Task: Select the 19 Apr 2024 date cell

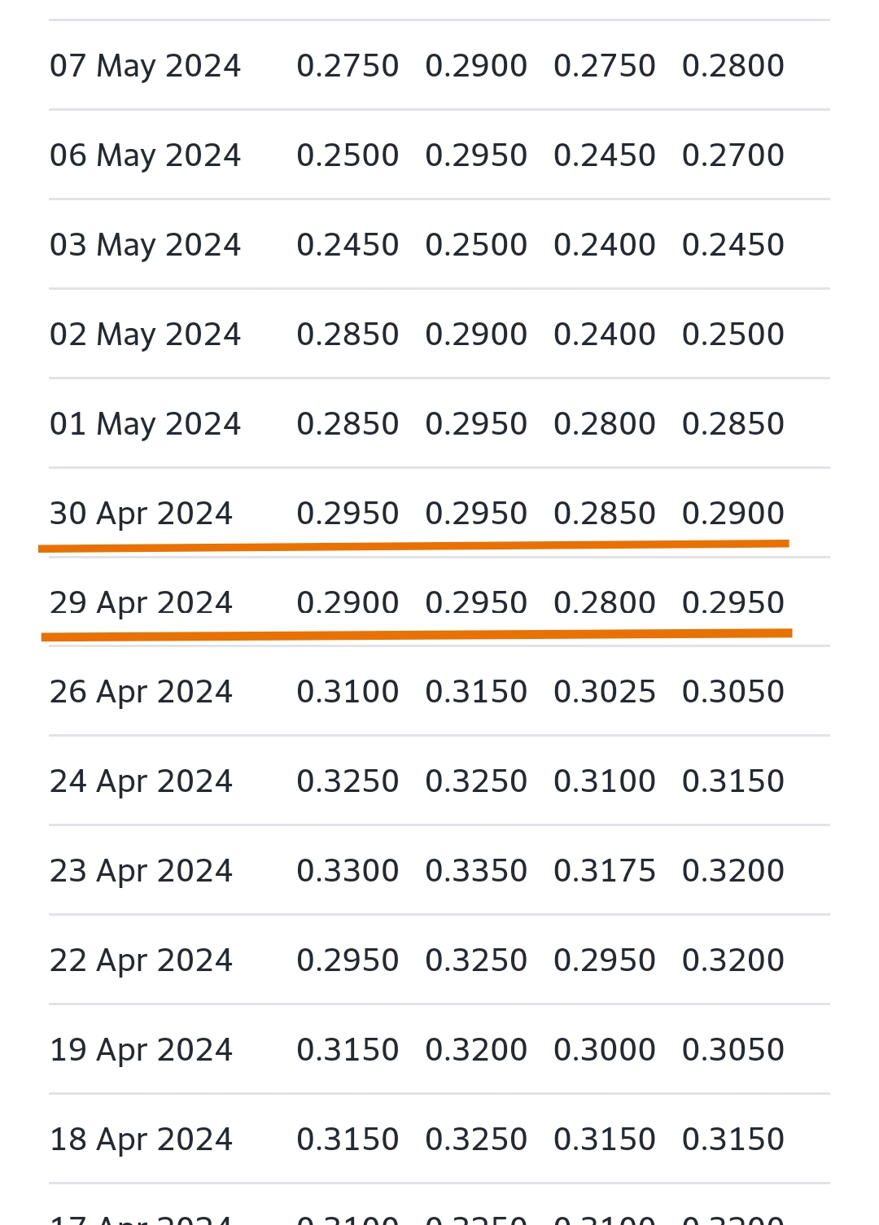Action: coord(141,1050)
